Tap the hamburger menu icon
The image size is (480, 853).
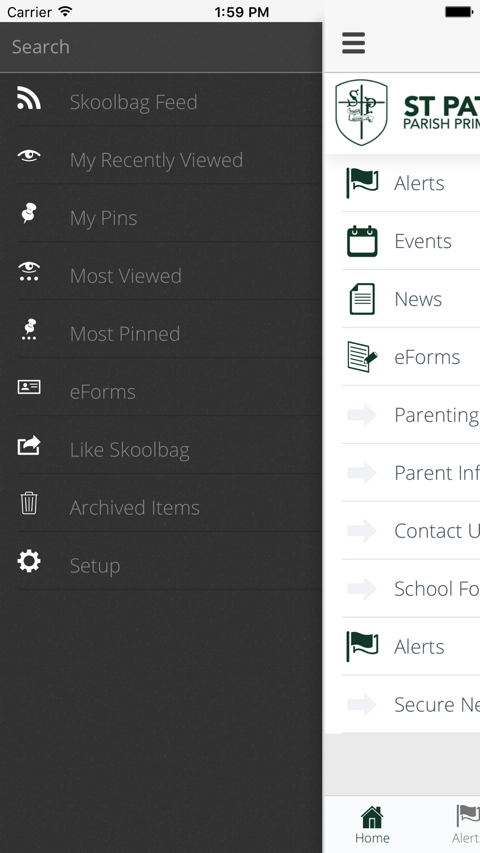click(354, 43)
